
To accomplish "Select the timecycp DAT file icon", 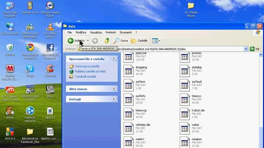I will point(128,114).
